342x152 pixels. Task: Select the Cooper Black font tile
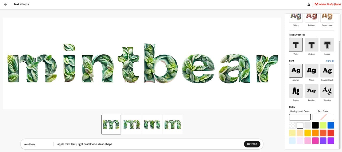[x=327, y=71]
